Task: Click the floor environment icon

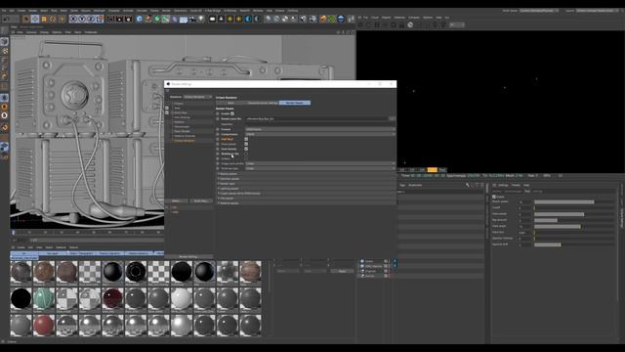Action: tap(184, 19)
